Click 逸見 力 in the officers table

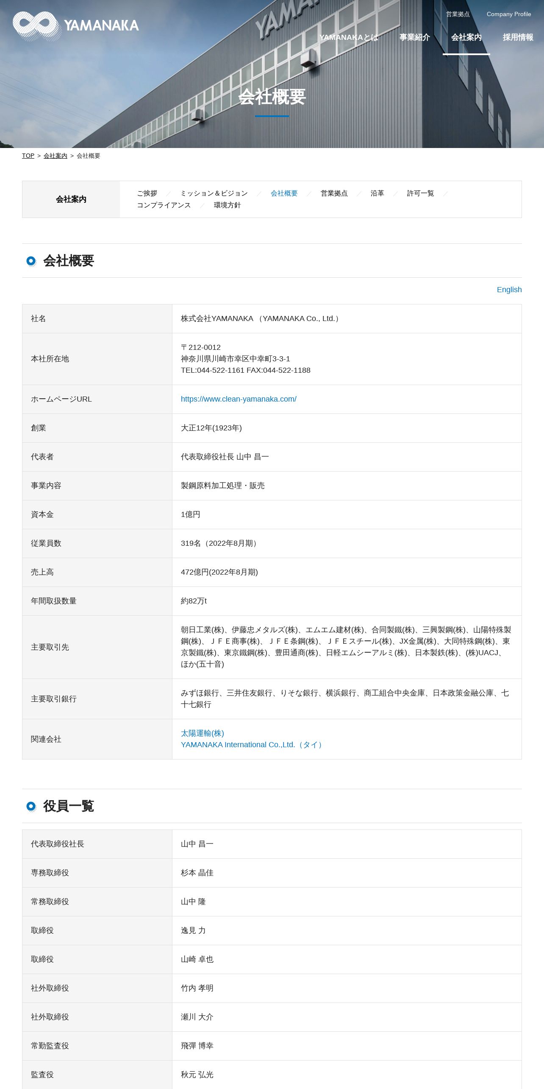(193, 930)
